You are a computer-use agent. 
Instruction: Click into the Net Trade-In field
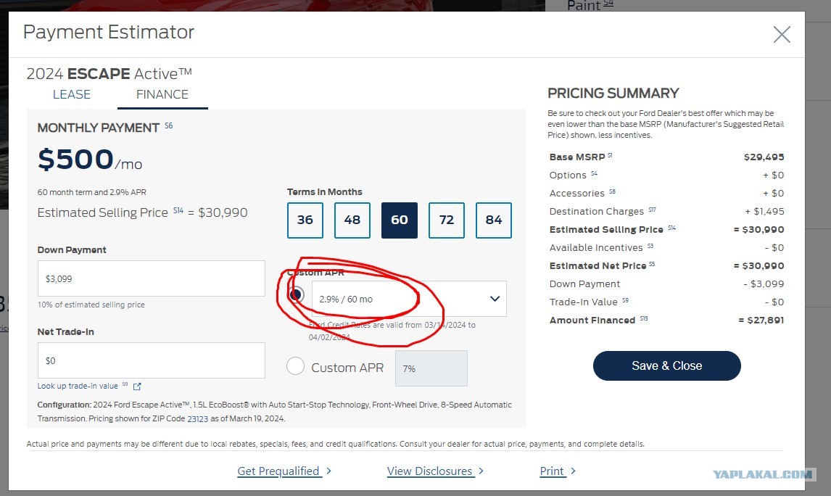point(151,360)
